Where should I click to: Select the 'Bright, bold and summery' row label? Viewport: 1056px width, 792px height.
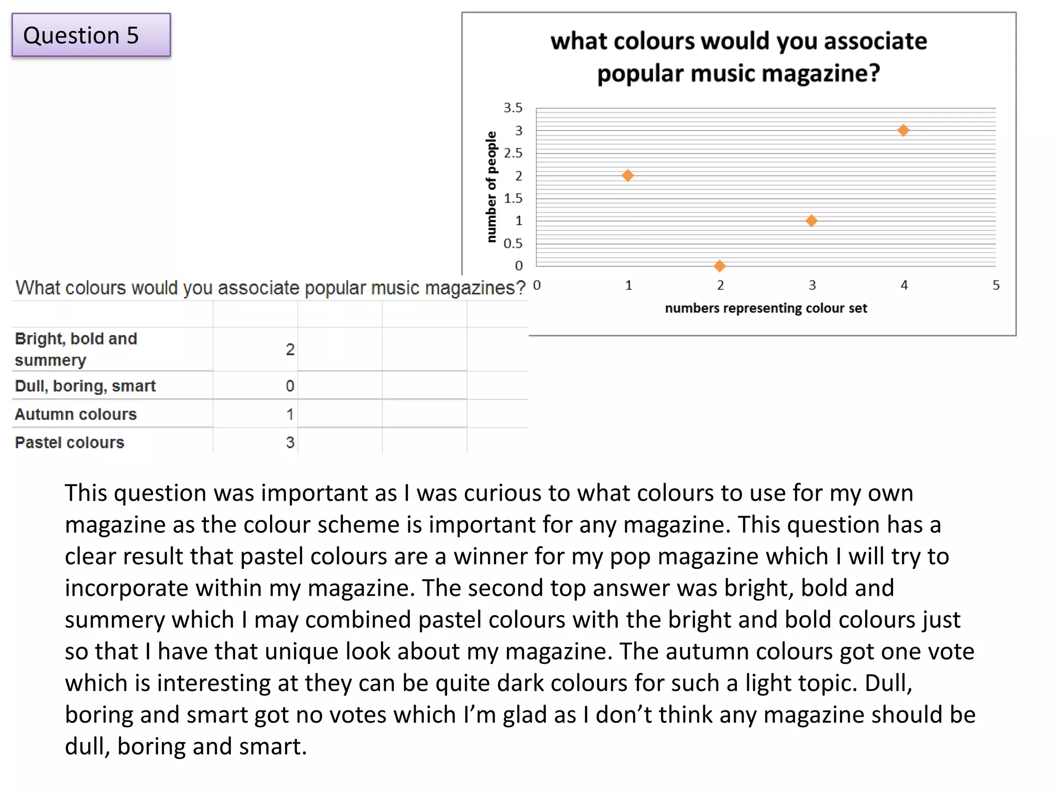76,349
